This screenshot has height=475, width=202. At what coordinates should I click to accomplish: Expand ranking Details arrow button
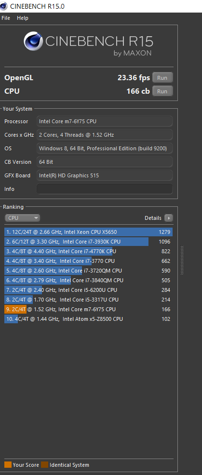(168, 218)
